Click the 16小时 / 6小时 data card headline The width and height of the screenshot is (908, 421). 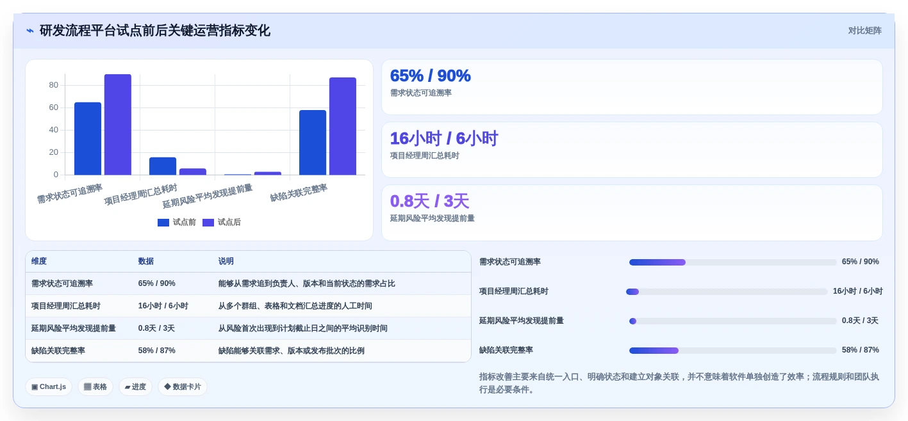click(444, 138)
